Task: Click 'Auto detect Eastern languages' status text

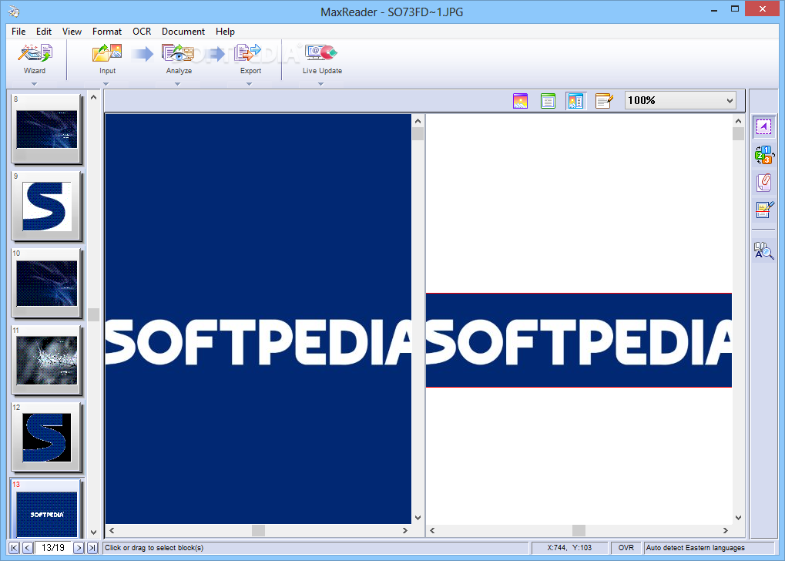Action: 695,548
